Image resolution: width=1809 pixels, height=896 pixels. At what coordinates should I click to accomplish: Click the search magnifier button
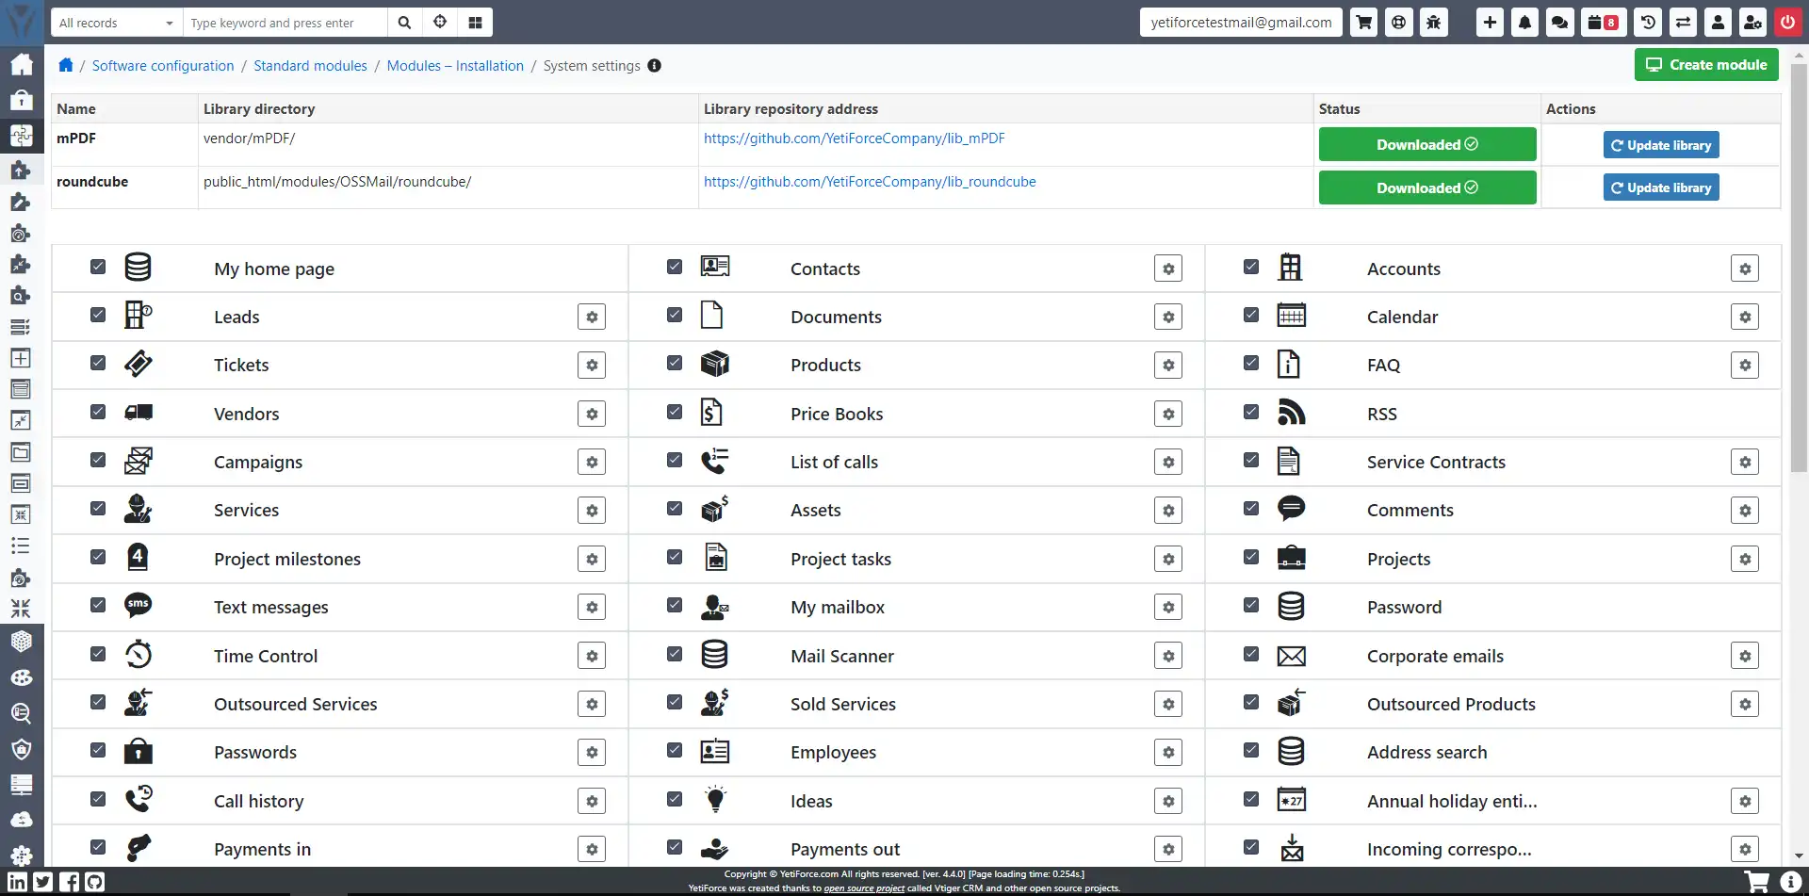coord(404,23)
